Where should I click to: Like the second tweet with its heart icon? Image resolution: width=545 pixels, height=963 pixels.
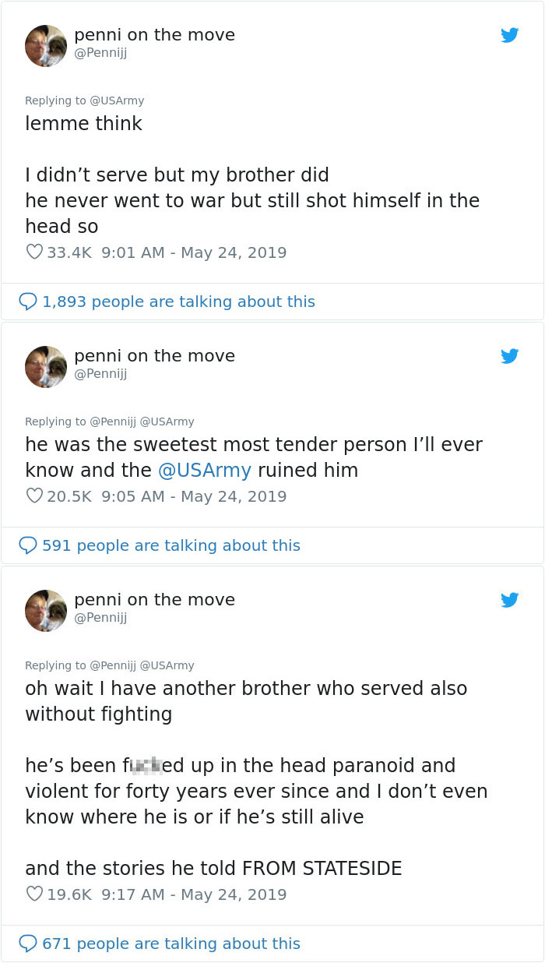[34, 496]
